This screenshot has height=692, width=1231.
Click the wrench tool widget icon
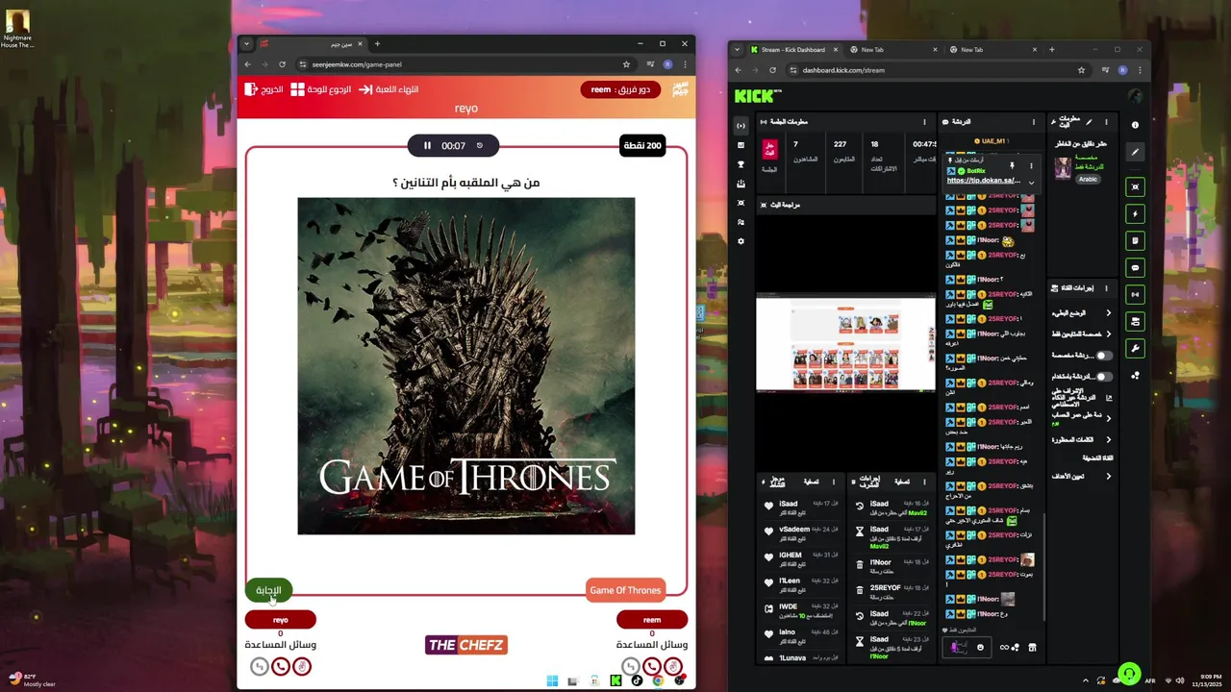[1135, 348]
